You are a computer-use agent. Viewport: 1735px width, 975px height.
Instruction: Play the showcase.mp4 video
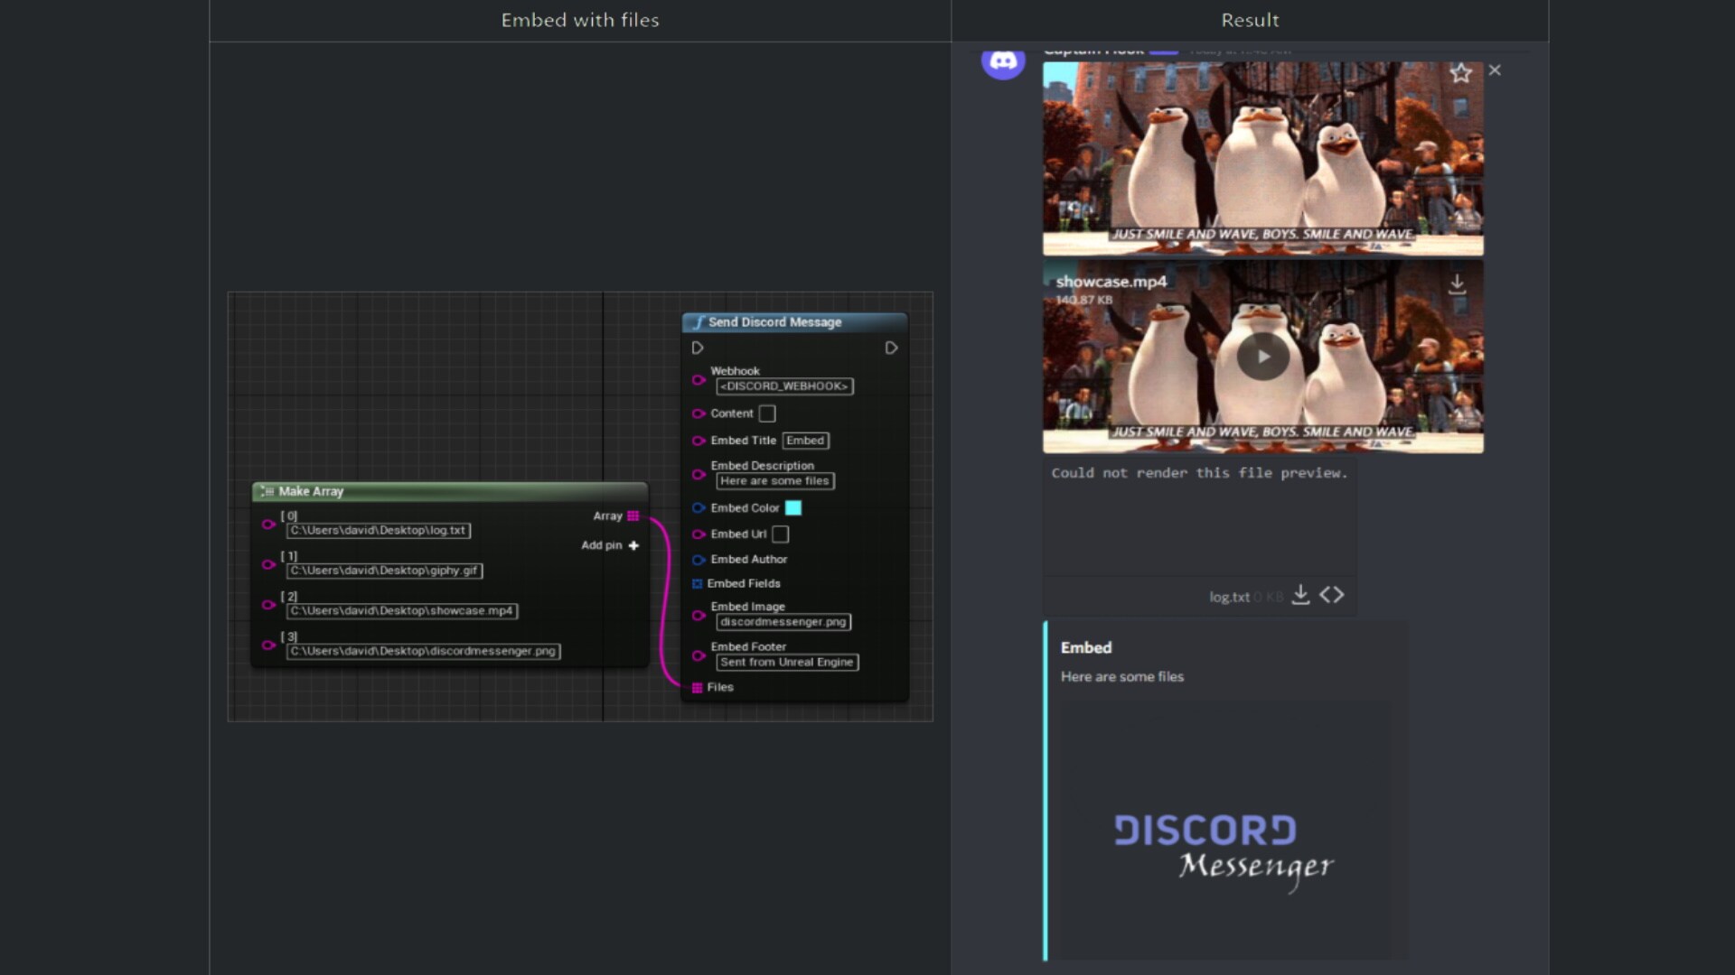(1262, 357)
